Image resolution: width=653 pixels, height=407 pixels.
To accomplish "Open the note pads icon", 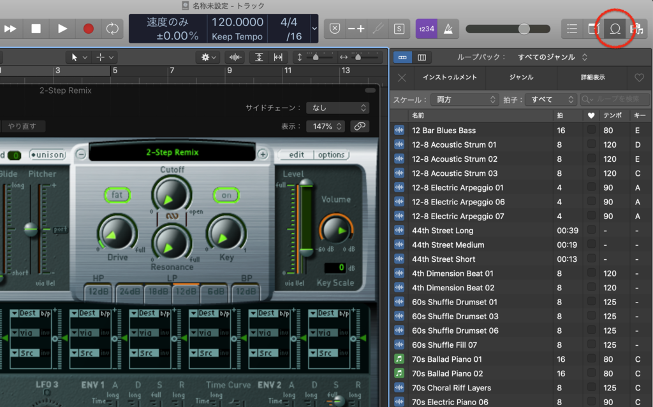I will point(594,29).
